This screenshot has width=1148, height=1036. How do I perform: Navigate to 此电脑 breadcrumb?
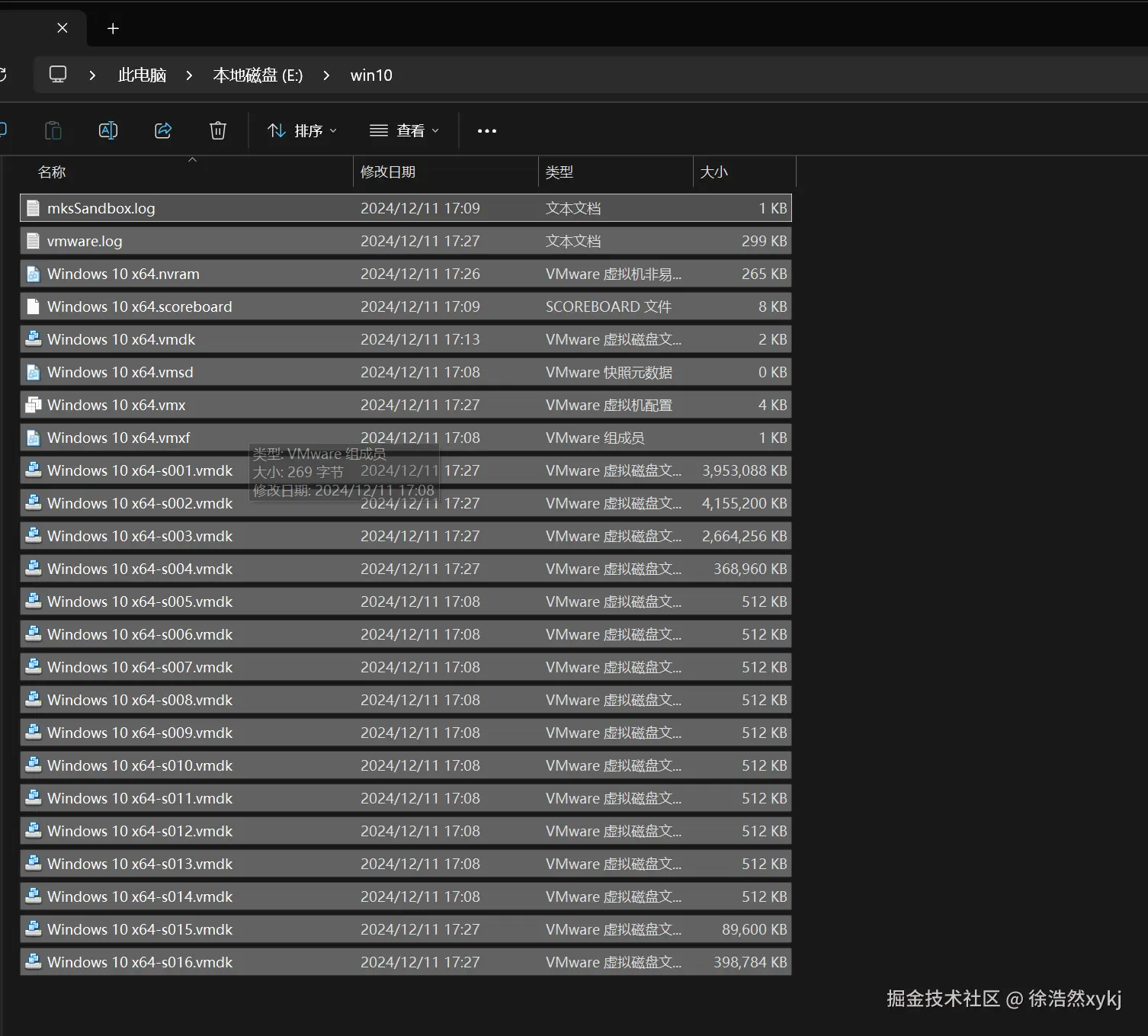coord(142,75)
